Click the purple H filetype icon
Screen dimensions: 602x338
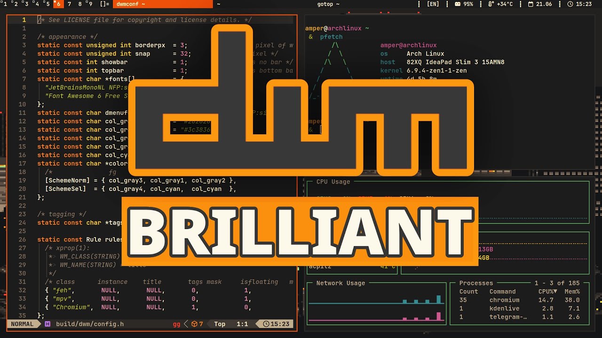point(48,324)
